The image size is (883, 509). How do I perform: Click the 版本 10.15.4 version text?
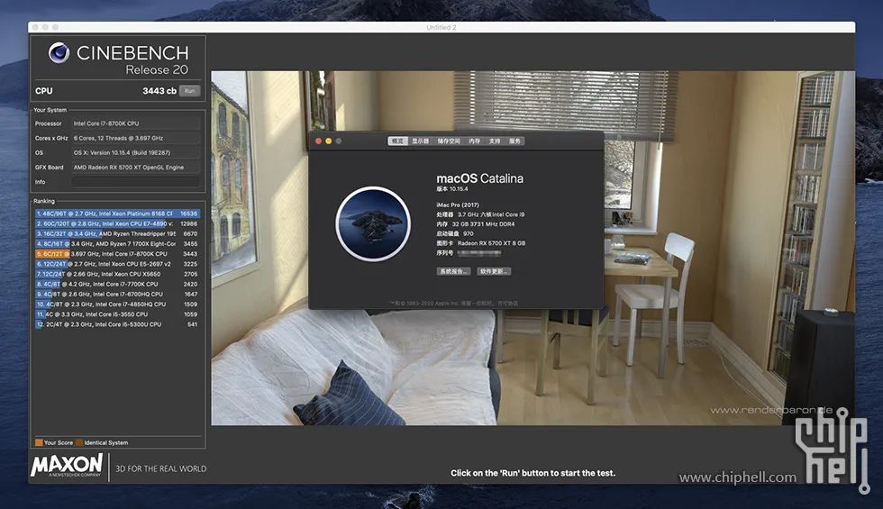coord(452,189)
